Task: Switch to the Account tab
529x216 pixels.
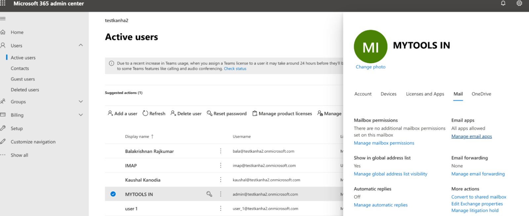Action: [363, 94]
